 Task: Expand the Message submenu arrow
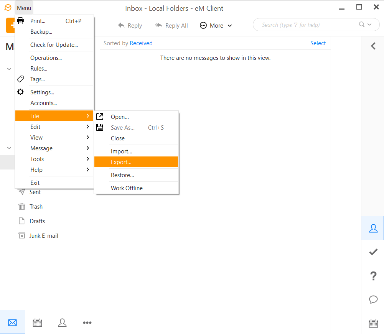pos(88,148)
